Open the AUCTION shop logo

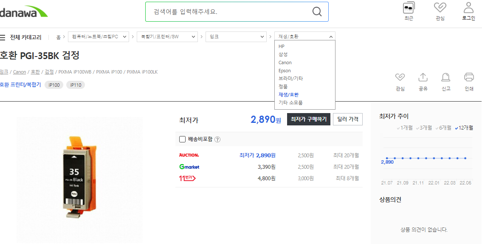tap(189, 155)
